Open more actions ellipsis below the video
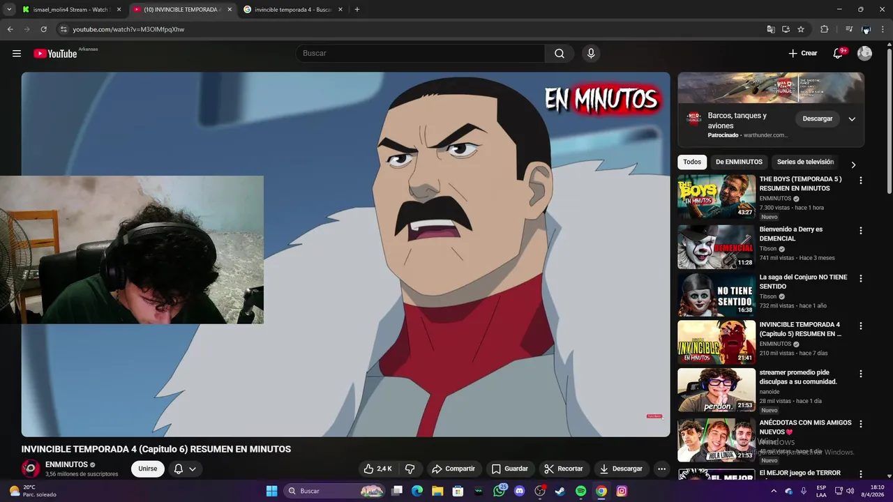This screenshot has height=502, width=893. tap(661, 469)
